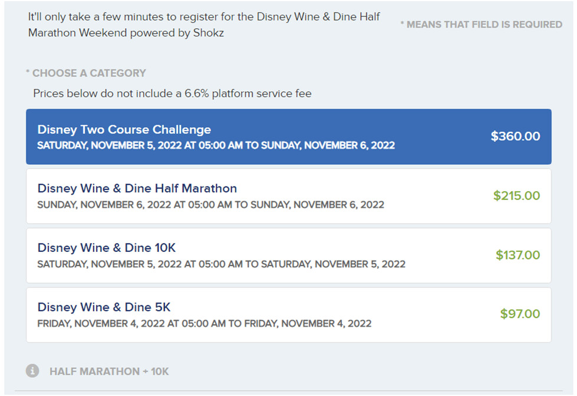
Task: Click the Half Marathon + 10K label
Action: [109, 371]
